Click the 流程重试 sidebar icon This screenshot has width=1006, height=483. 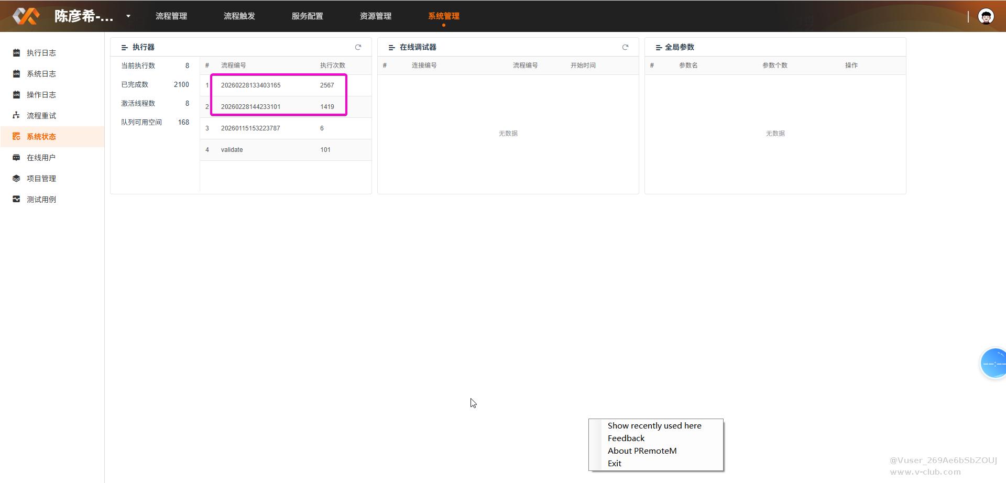(x=16, y=116)
